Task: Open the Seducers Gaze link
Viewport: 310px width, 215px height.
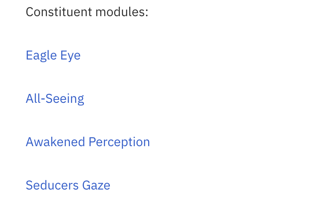Action: coord(68,185)
